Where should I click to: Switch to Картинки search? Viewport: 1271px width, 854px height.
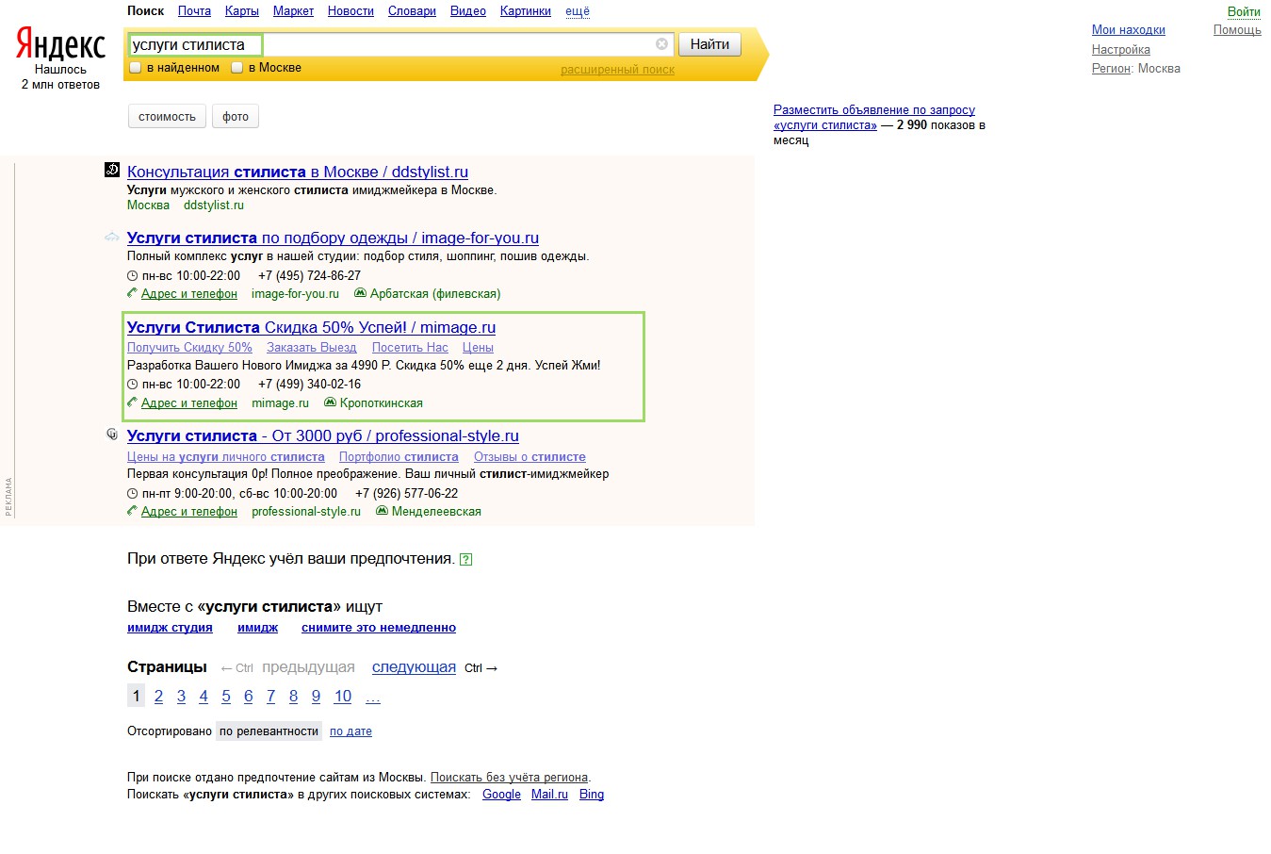[x=526, y=11]
